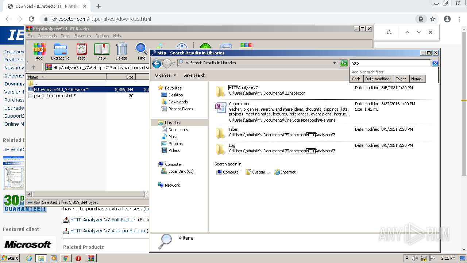
Task: Sort WinRAR file list by Size column
Action: click(x=121, y=77)
